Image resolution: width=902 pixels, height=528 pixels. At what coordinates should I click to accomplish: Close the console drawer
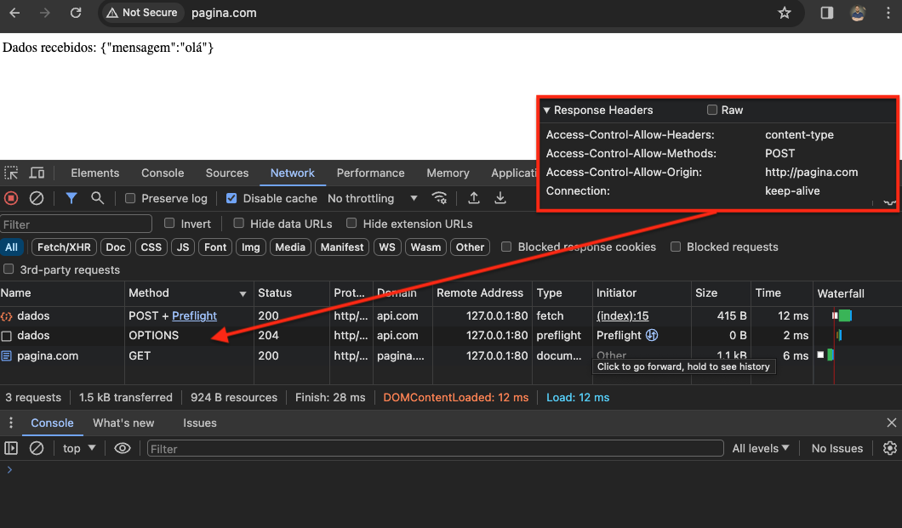pos(891,423)
